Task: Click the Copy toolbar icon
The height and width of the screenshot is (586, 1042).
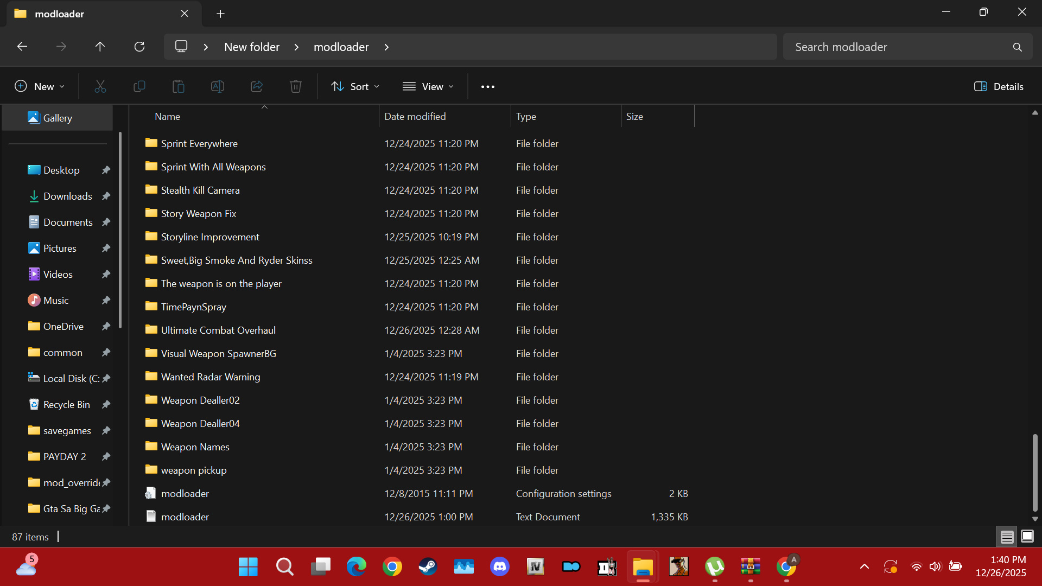Action: [x=139, y=86]
